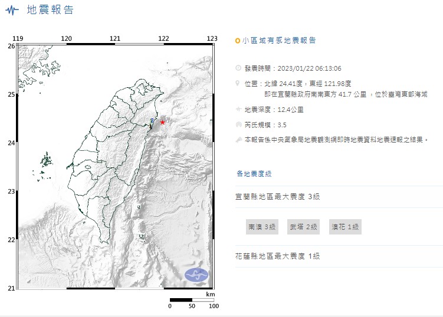Expand the 花蓮縣地區最大震度 1級 row
Image resolution: width=443 pixels, height=317 pixels.
[x=339, y=256]
